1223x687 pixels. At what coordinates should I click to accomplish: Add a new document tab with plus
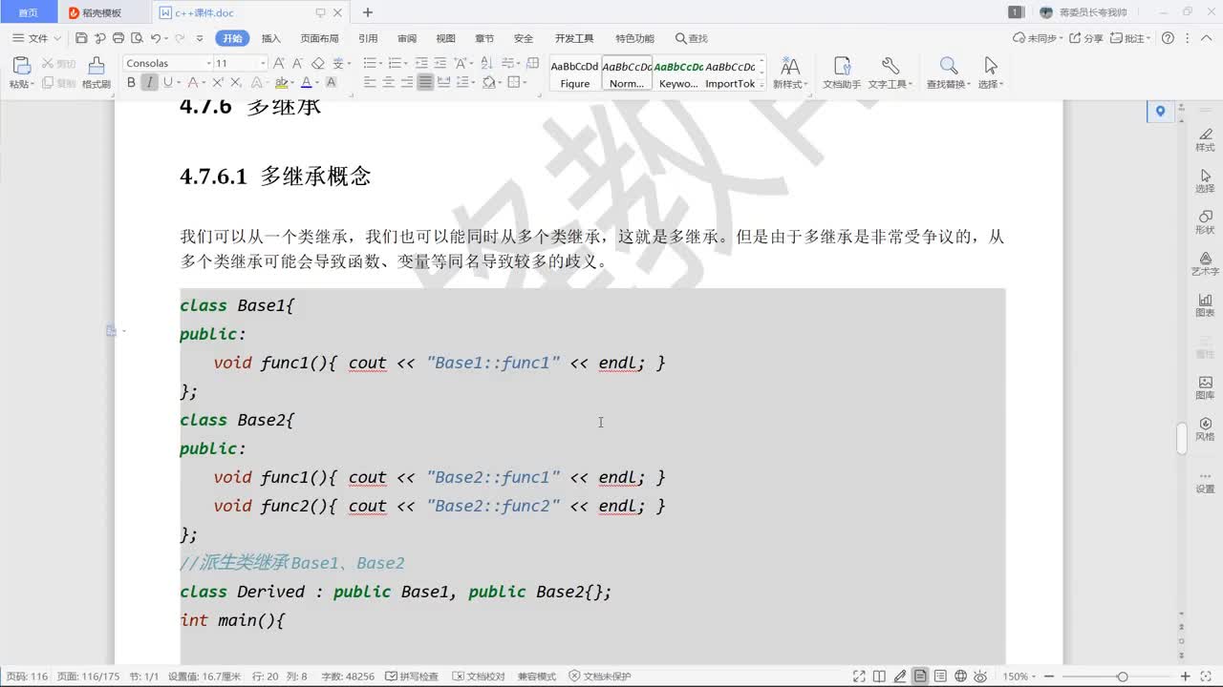tap(368, 12)
